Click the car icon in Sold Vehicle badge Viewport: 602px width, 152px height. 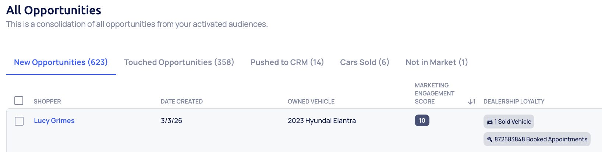(x=490, y=122)
